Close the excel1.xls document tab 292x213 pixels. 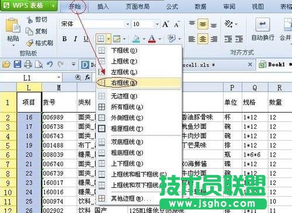251,64
